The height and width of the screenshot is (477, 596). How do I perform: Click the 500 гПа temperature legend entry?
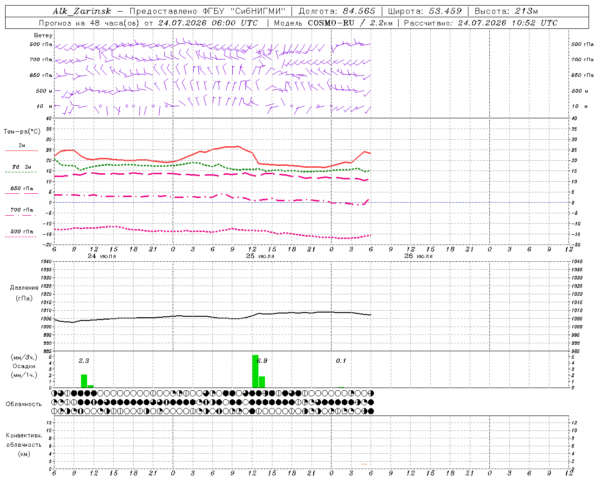[21, 233]
